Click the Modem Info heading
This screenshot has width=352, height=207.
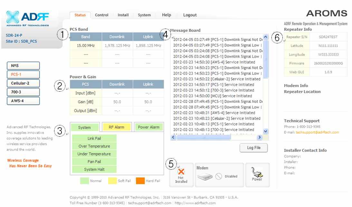point(296,85)
